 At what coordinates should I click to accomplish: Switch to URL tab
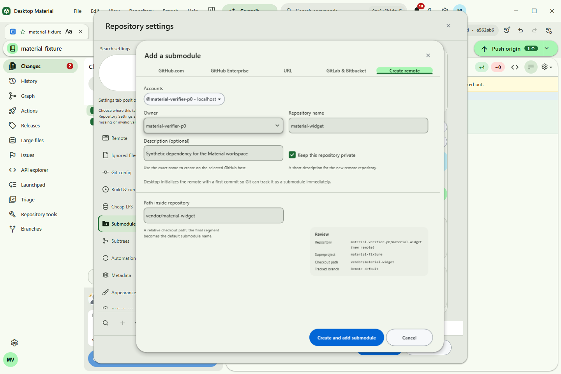tap(288, 71)
